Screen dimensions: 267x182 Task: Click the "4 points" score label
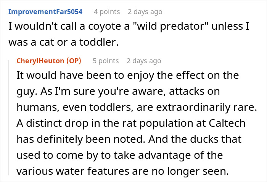point(106,11)
